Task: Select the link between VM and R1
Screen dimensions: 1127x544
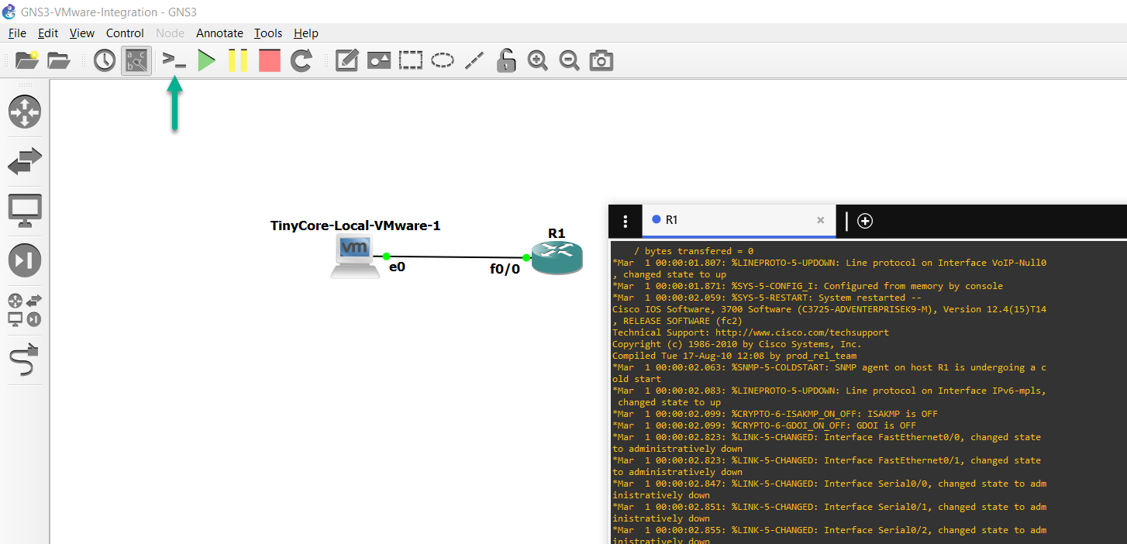Action: coord(456,257)
